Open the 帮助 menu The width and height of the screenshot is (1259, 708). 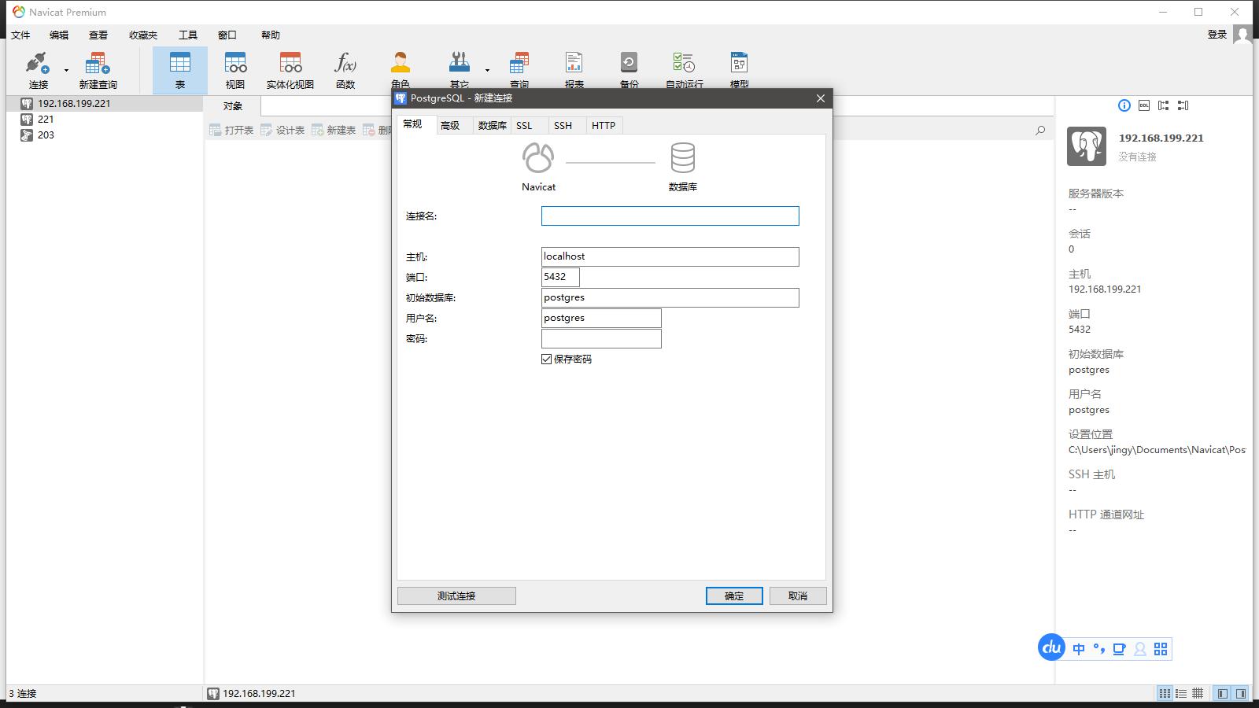[x=271, y=35]
